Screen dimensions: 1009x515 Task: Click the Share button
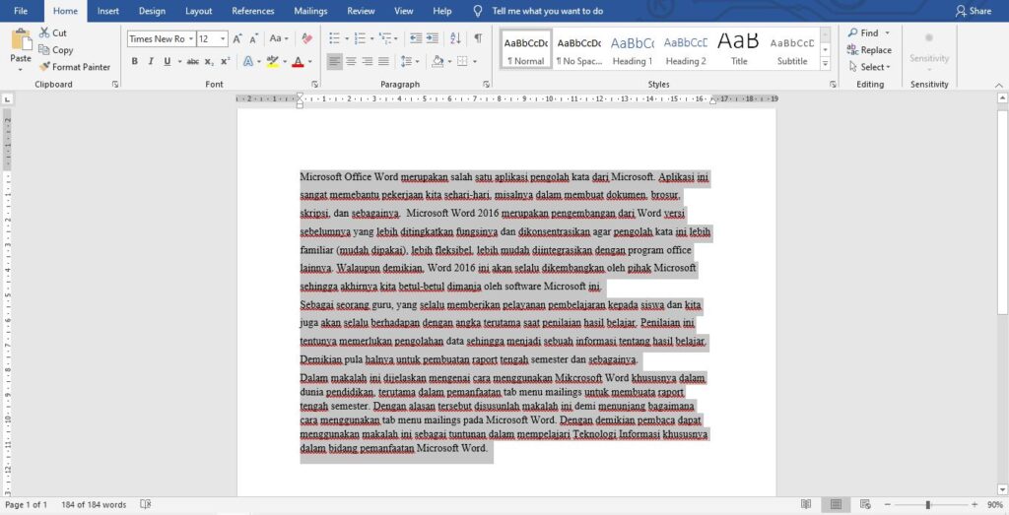coord(974,11)
